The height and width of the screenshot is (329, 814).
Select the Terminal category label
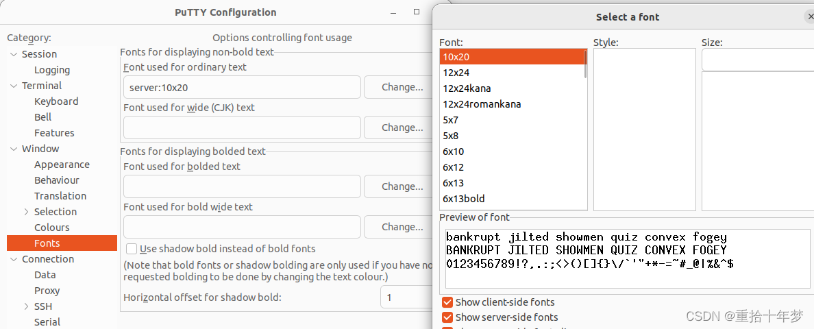pyautogui.click(x=42, y=86)
